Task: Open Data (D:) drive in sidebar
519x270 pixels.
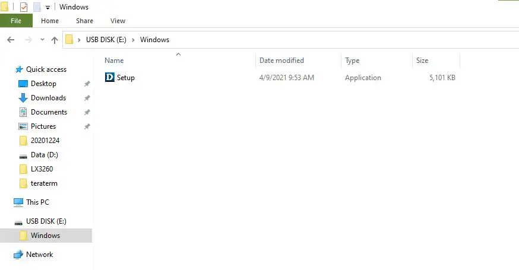Action: pos(45,155)
